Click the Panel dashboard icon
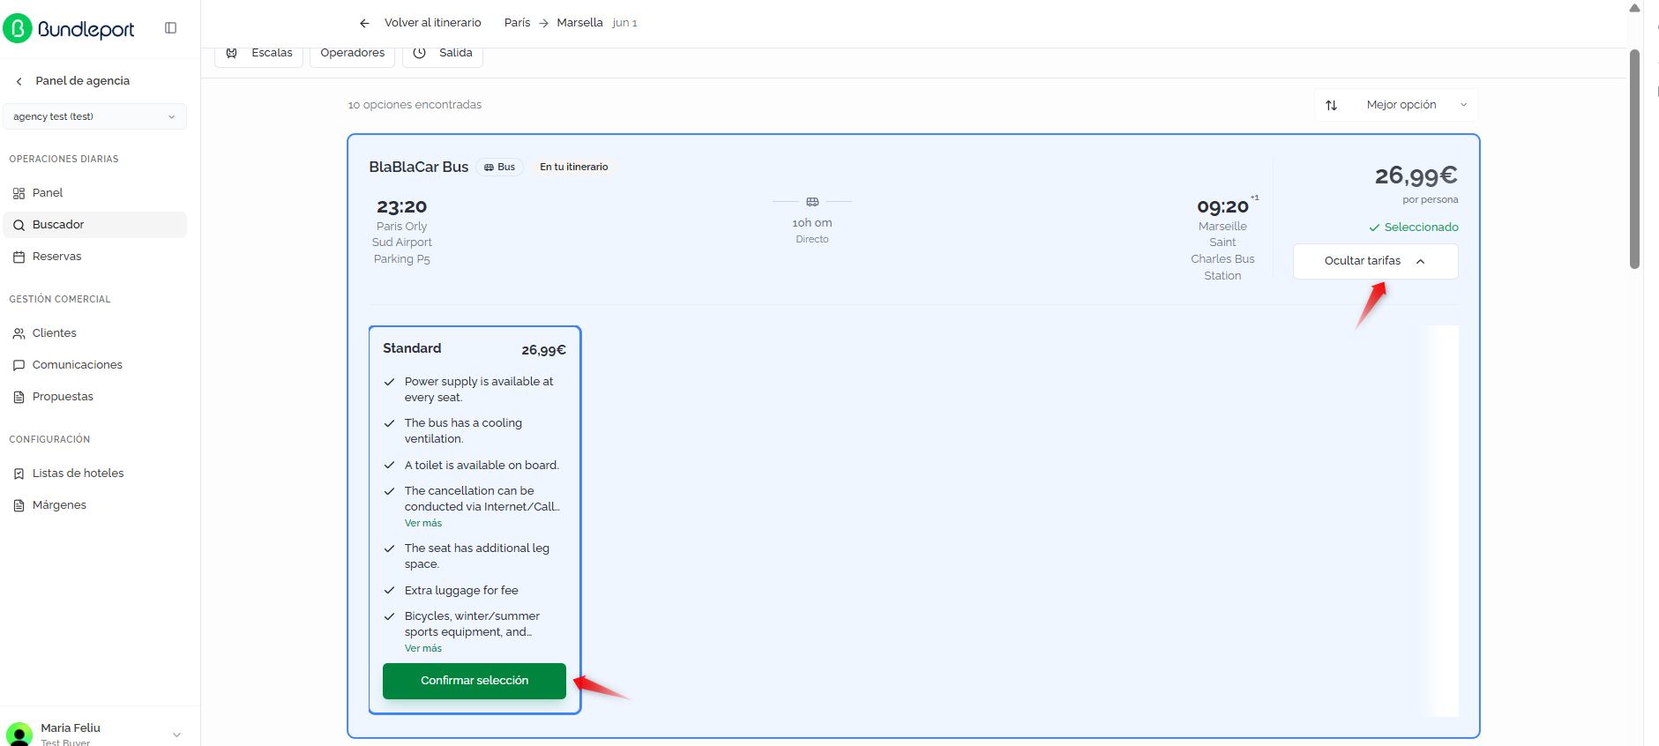1659x746 pixels. (19, 193)
